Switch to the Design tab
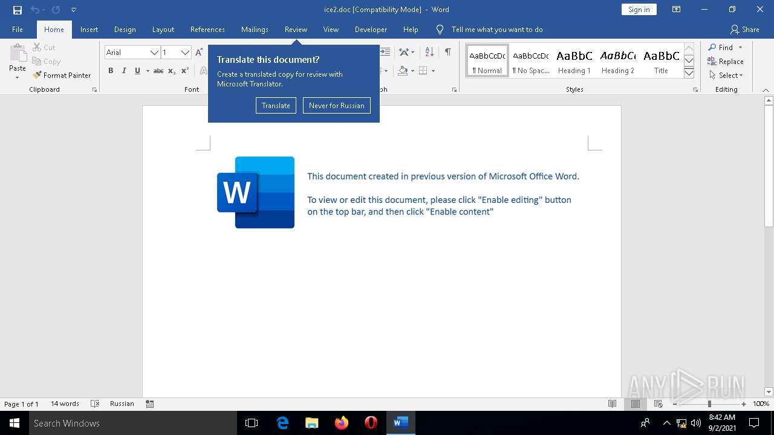 (125, 29)
